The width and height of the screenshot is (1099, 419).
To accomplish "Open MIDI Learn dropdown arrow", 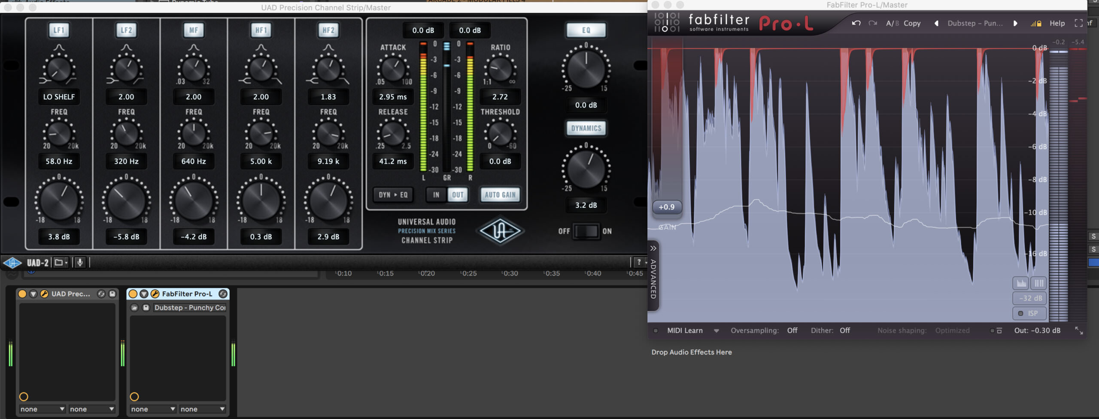I will (x=716, y=331).
